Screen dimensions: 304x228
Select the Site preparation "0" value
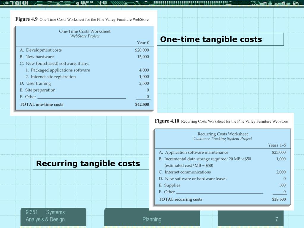148,90
